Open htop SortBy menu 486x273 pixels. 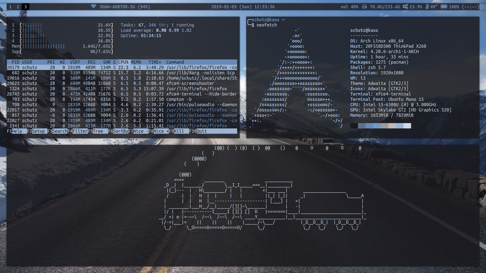click(x=118, y=131)
